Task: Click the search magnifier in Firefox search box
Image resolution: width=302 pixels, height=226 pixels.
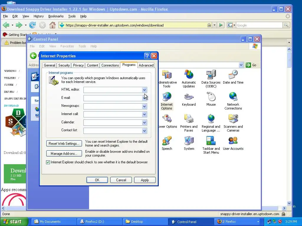Action: (x=286, y=25)
